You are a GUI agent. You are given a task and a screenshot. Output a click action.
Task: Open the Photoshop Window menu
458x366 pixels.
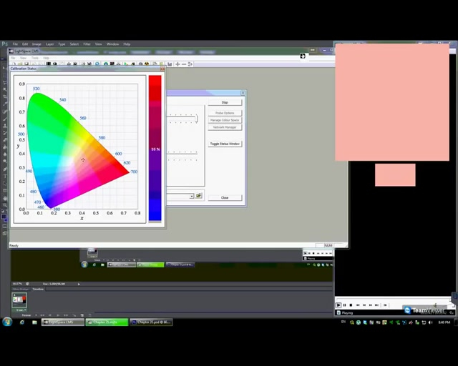click(x=112, y=44)
